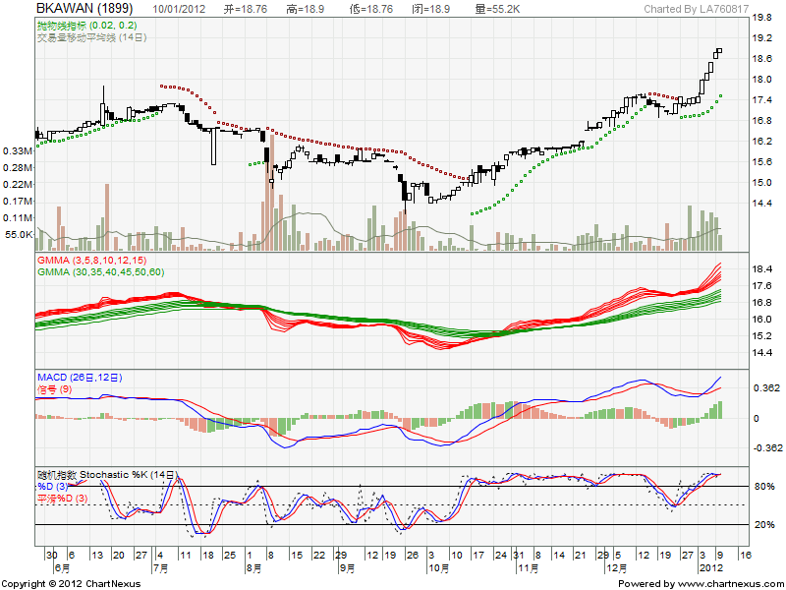
Task: Select the 交易量移动平均线 (14日) legend
Action: (91, 37)
